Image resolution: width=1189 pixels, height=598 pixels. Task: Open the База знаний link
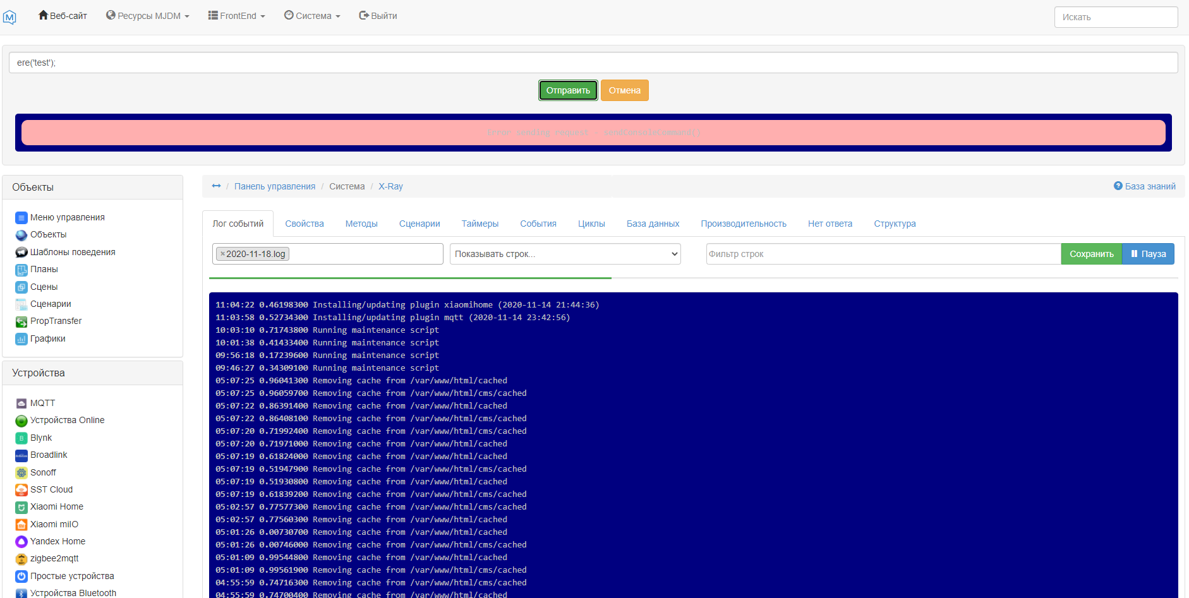[1144, 186]
